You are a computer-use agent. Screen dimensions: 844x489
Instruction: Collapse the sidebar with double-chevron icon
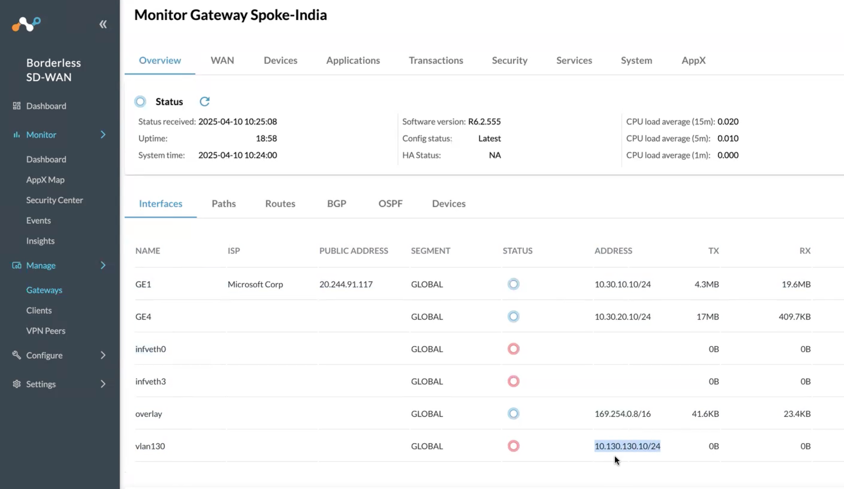coord(103,24)
